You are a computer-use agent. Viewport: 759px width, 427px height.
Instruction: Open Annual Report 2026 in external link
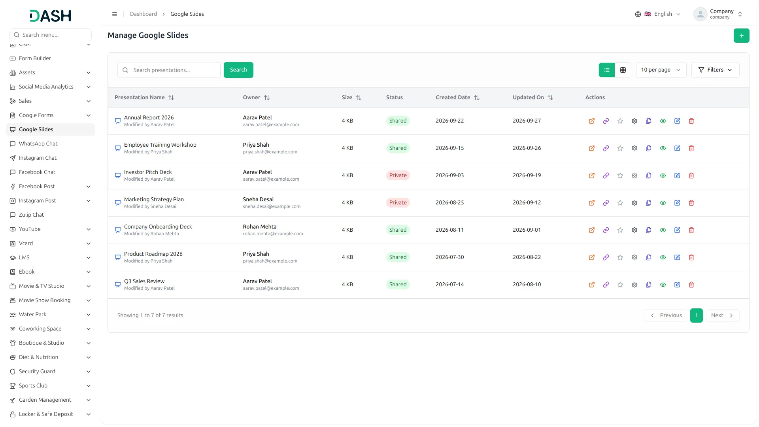click(591, 121)
